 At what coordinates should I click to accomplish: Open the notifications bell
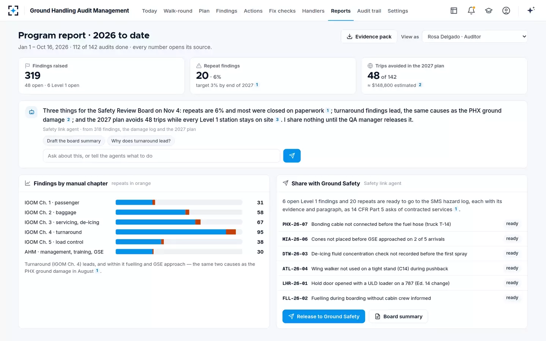[x=471, y=11]
